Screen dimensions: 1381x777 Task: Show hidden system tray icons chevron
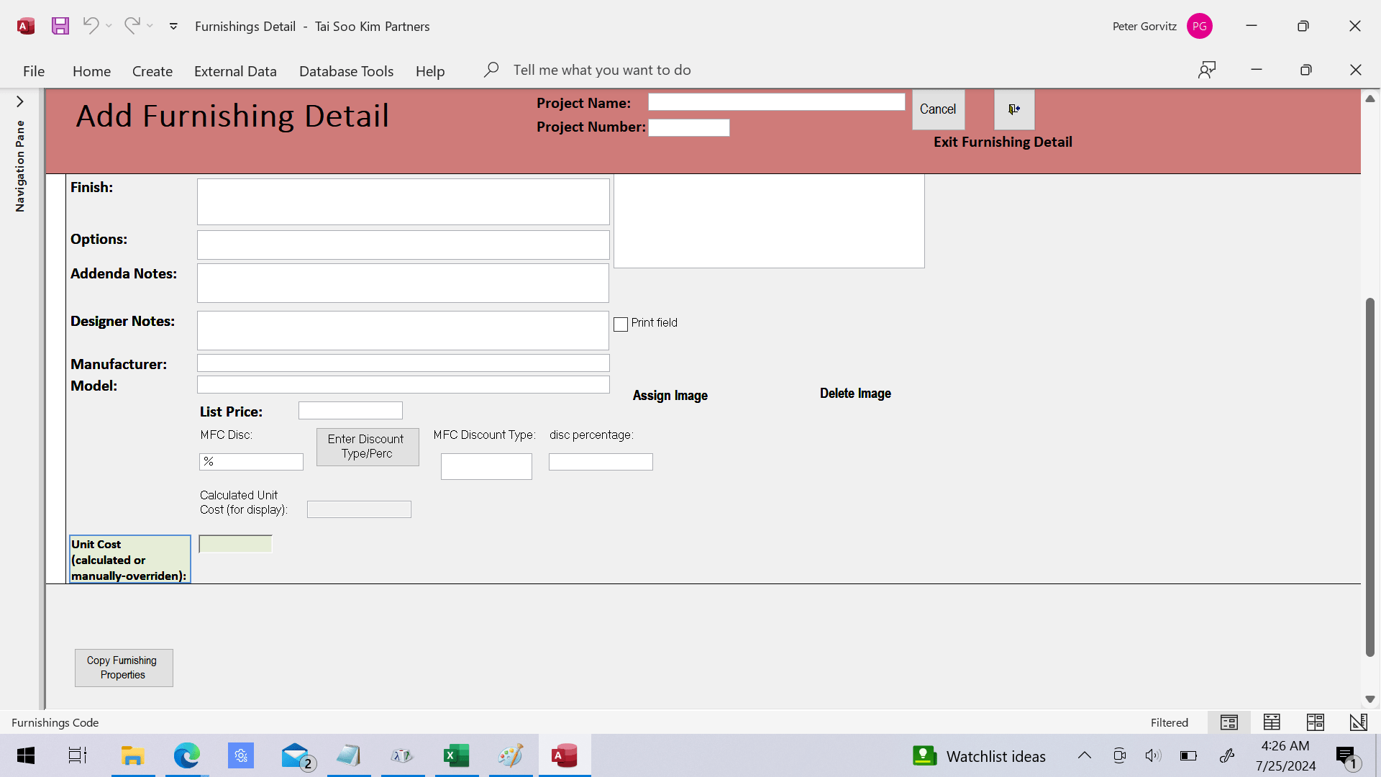(x=1084, y=755)
